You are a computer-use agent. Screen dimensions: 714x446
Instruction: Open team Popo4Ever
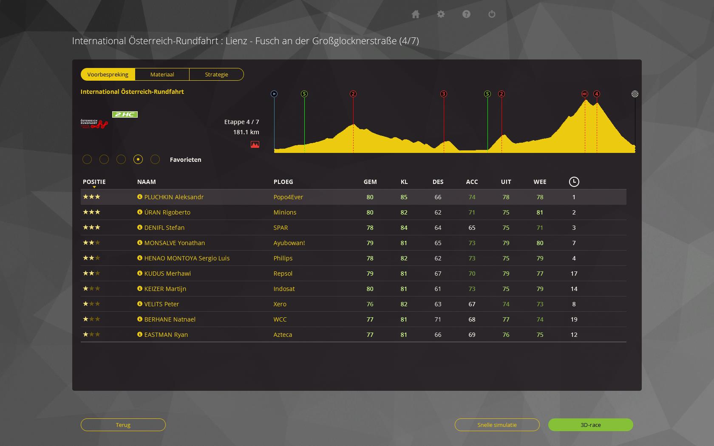(288, 197)
